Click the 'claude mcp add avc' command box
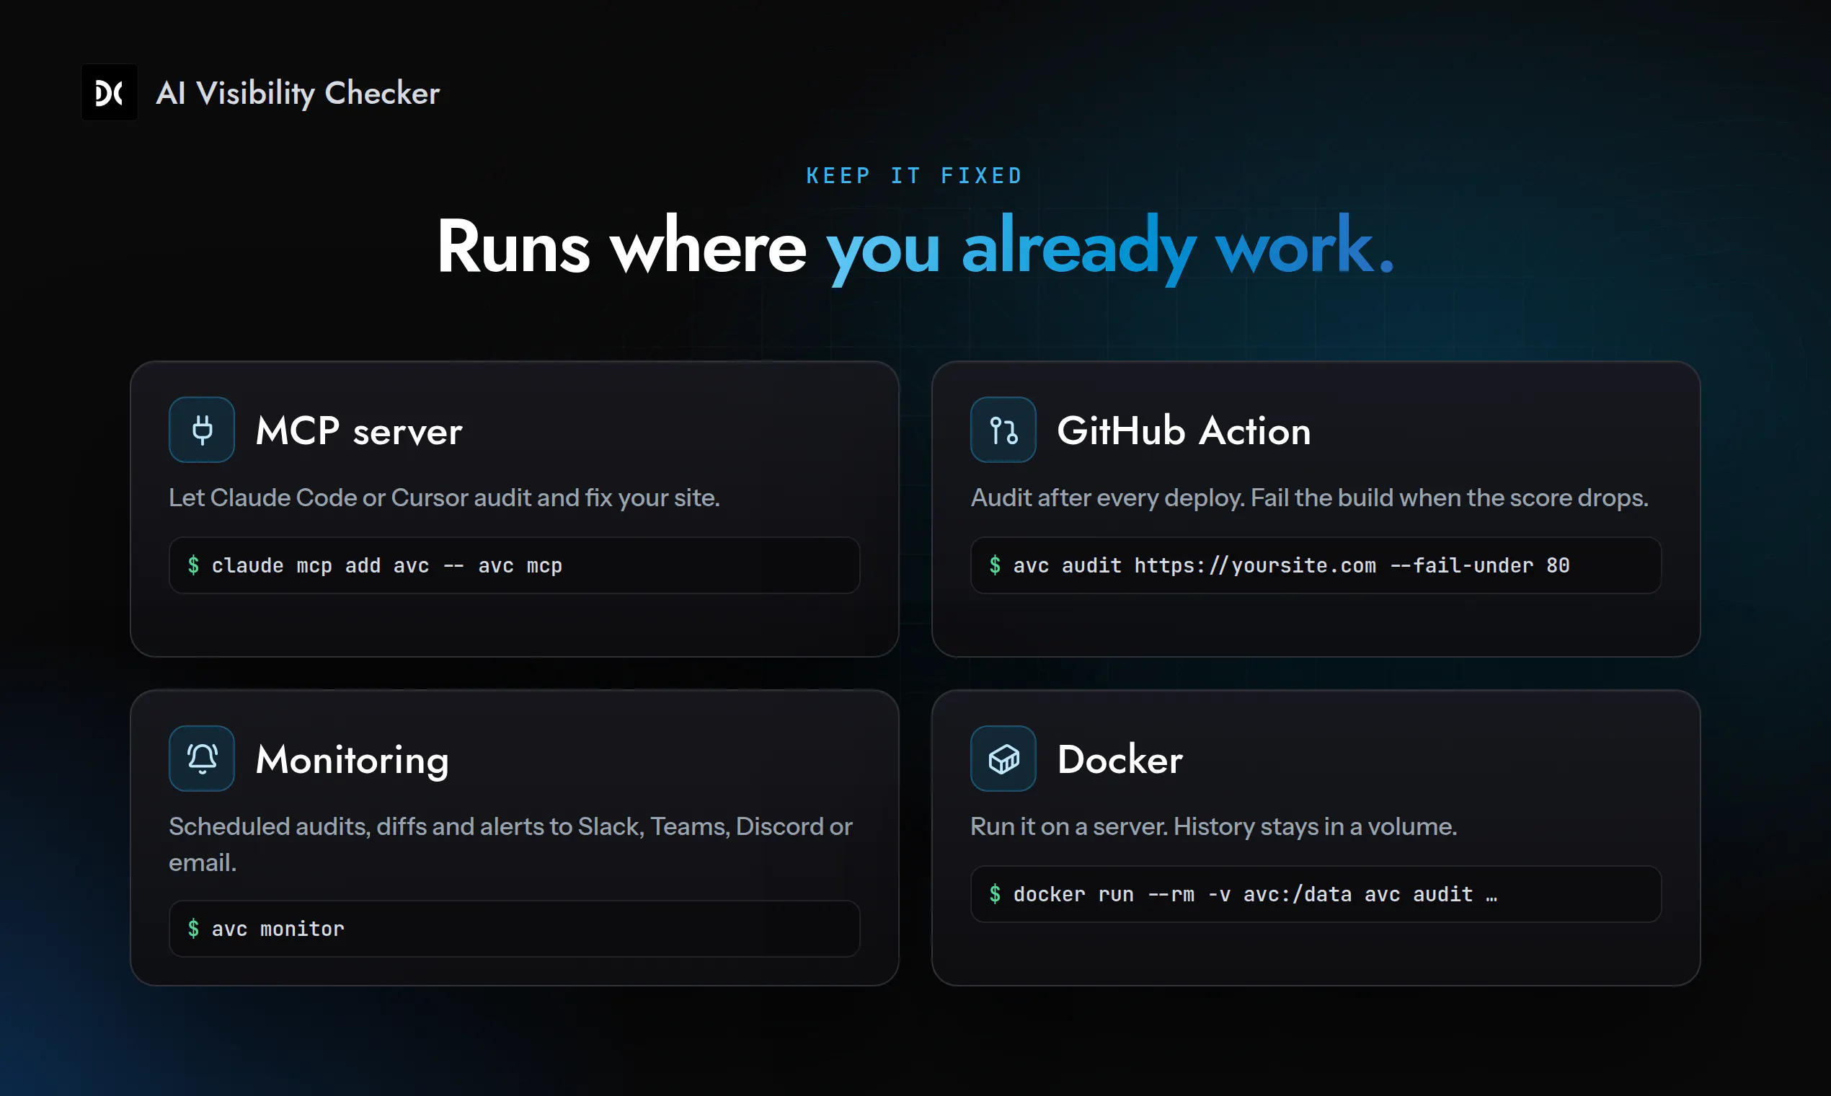Viewport: 1831px width, 1096px height. click(x=515, y=566)
